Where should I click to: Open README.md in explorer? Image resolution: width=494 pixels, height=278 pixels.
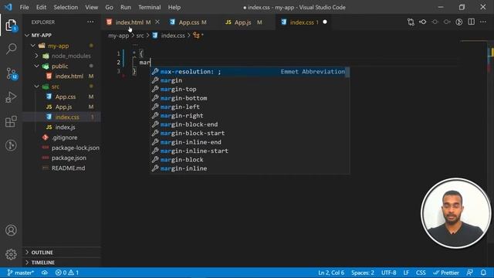click(68, 168)
